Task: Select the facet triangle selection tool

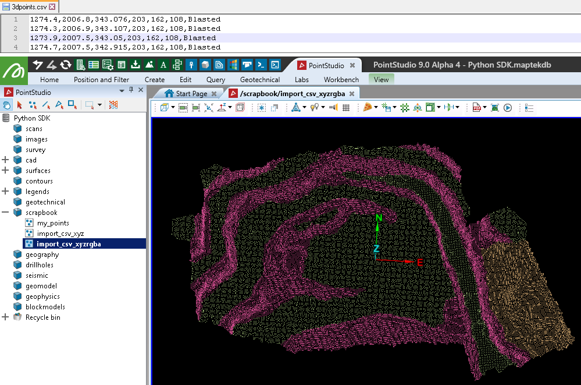Action: point(59,105)
